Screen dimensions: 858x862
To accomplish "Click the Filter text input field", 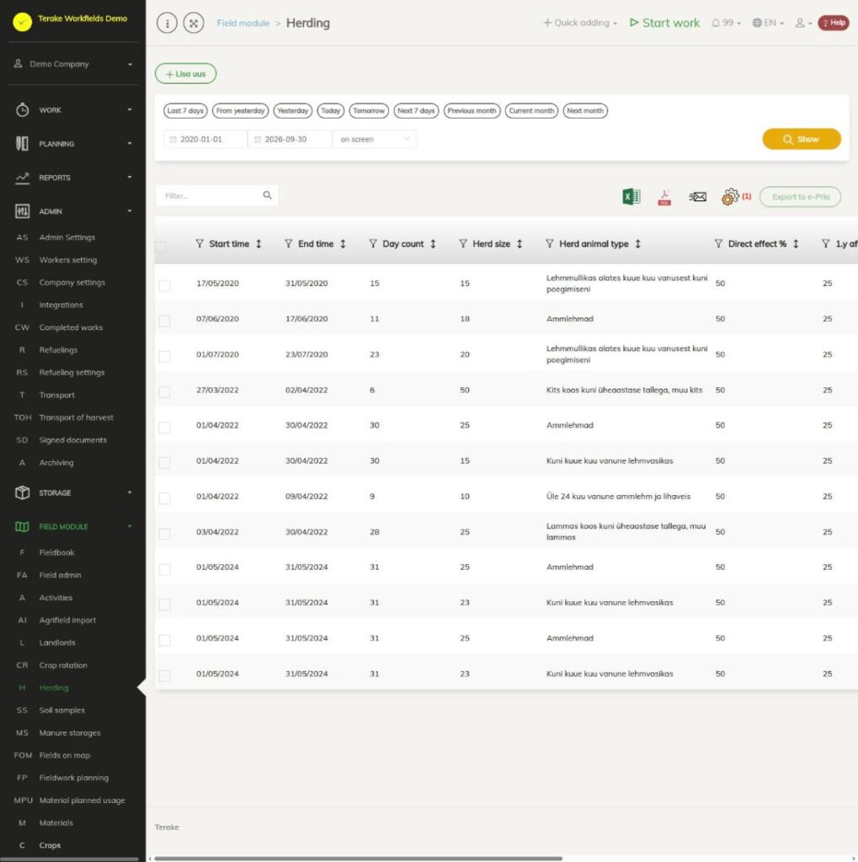I will [x=216, y=195].
